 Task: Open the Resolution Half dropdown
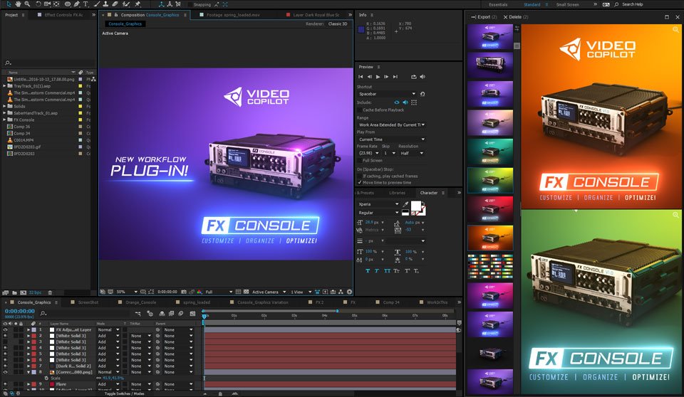coord(411,154)
